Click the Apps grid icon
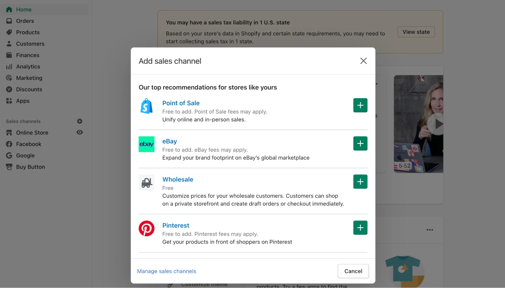 point(9,101)
